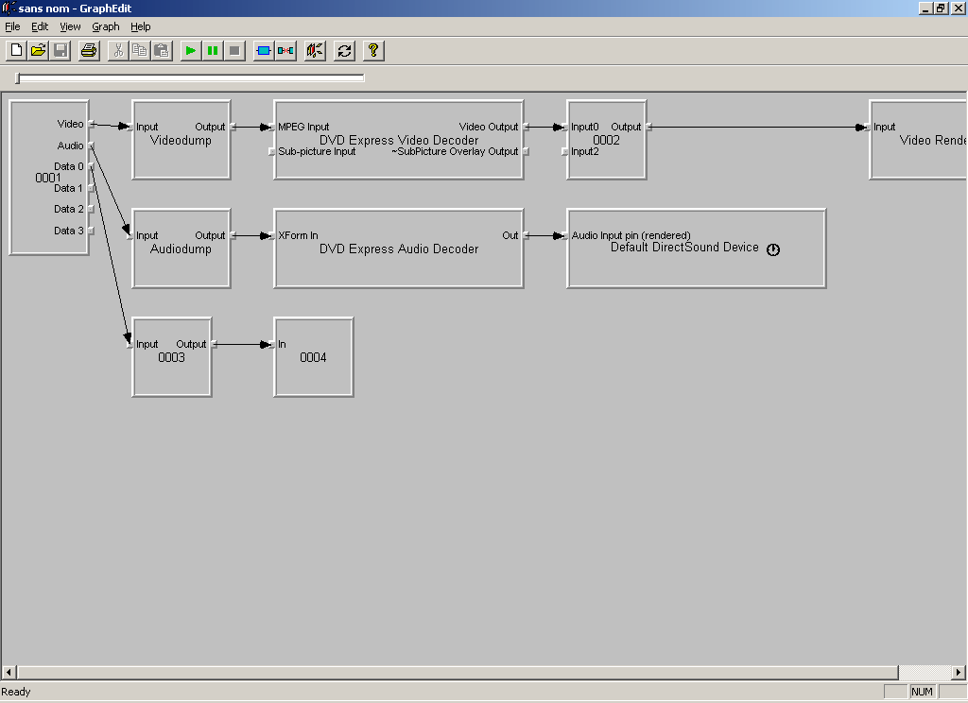
Task: Click the Sub-picture Input pin label
Action: tap(317, 151)
